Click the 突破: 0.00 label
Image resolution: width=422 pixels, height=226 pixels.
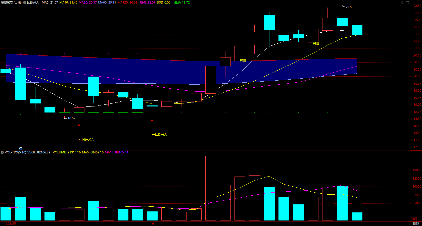(x=163, y=3)
